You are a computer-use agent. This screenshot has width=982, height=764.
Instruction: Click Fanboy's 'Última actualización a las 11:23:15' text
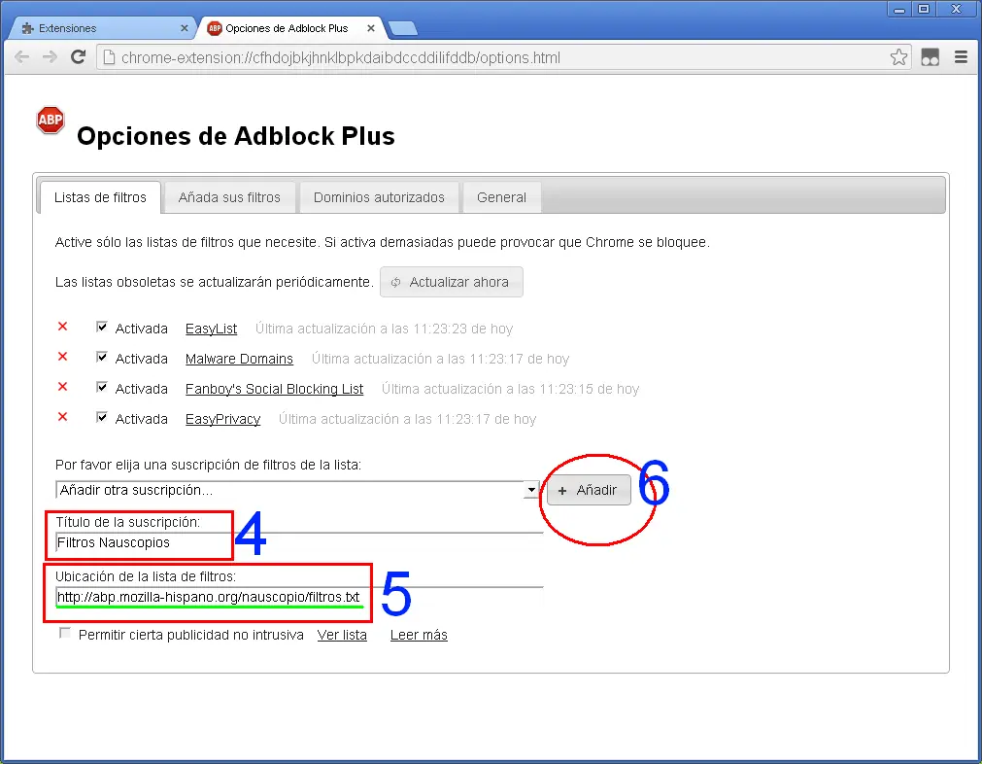510,389
